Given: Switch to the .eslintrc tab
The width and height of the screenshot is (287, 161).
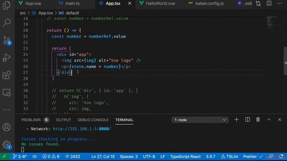Looking at the screenshot, I should 244,3.
